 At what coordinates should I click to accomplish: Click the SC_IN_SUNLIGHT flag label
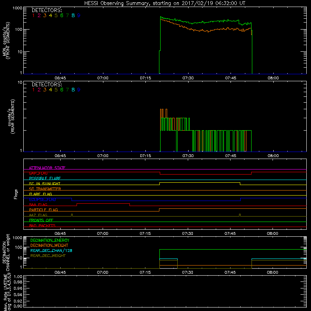(x=45, y=183)
